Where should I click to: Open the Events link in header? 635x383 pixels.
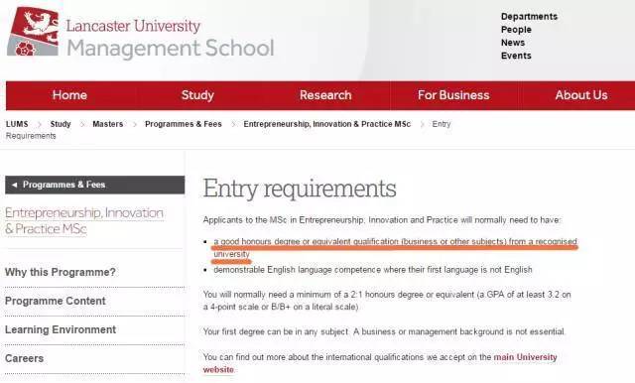tap(516, 56)
